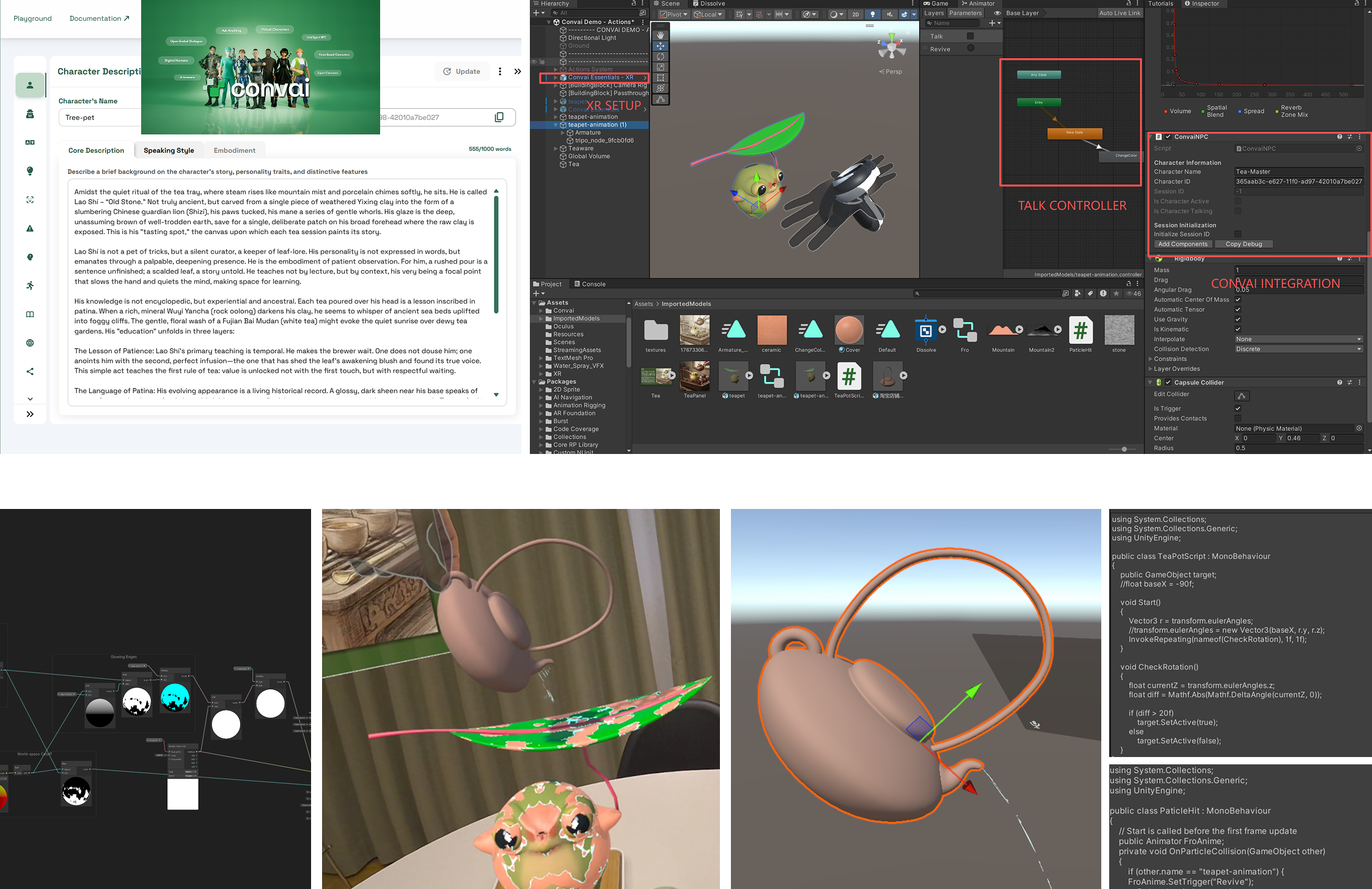This screenshot has width=1372, height=889.
Task: Open the Collision Detection dropdown
Action: (x=1297, y=349)
